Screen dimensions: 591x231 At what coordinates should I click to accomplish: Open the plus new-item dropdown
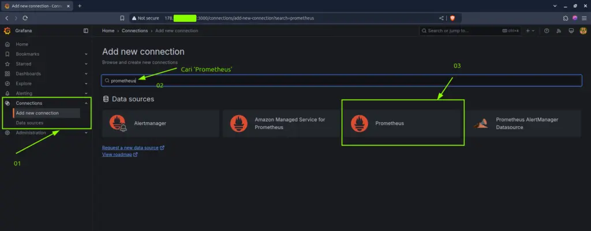[x=530, y=31]
